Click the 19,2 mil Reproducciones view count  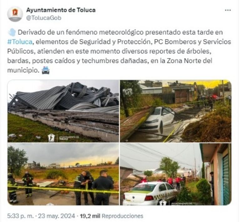pos(112,216)
